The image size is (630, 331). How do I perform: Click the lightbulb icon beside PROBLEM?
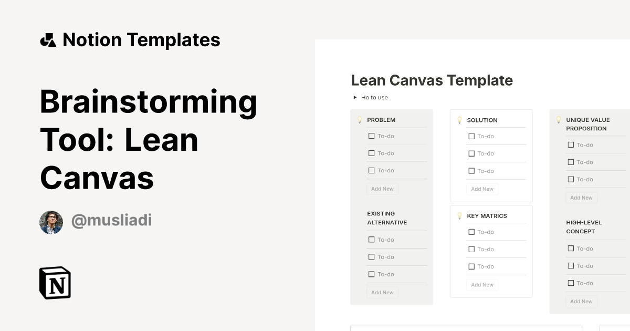[x=360, y=119]
